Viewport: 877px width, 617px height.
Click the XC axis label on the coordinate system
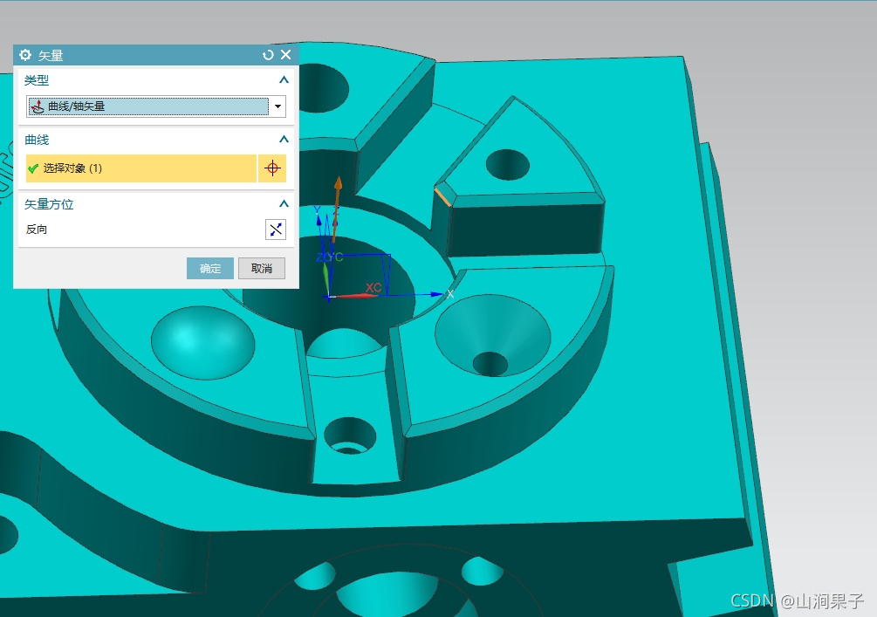[373, 287]
